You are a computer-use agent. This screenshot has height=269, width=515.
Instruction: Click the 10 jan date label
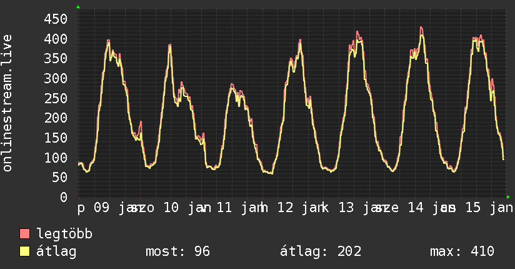pos(187,208)
